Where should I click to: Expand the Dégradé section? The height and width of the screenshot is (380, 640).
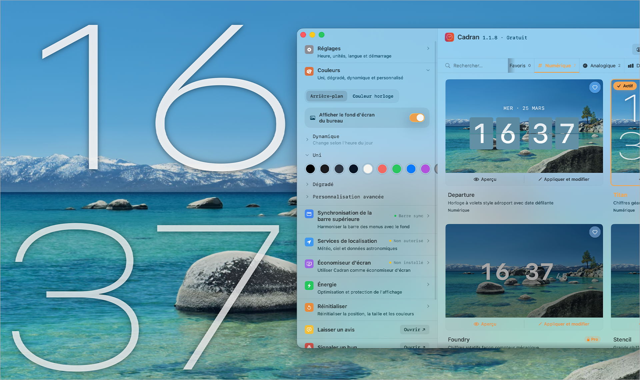click(x=307, y=184)
